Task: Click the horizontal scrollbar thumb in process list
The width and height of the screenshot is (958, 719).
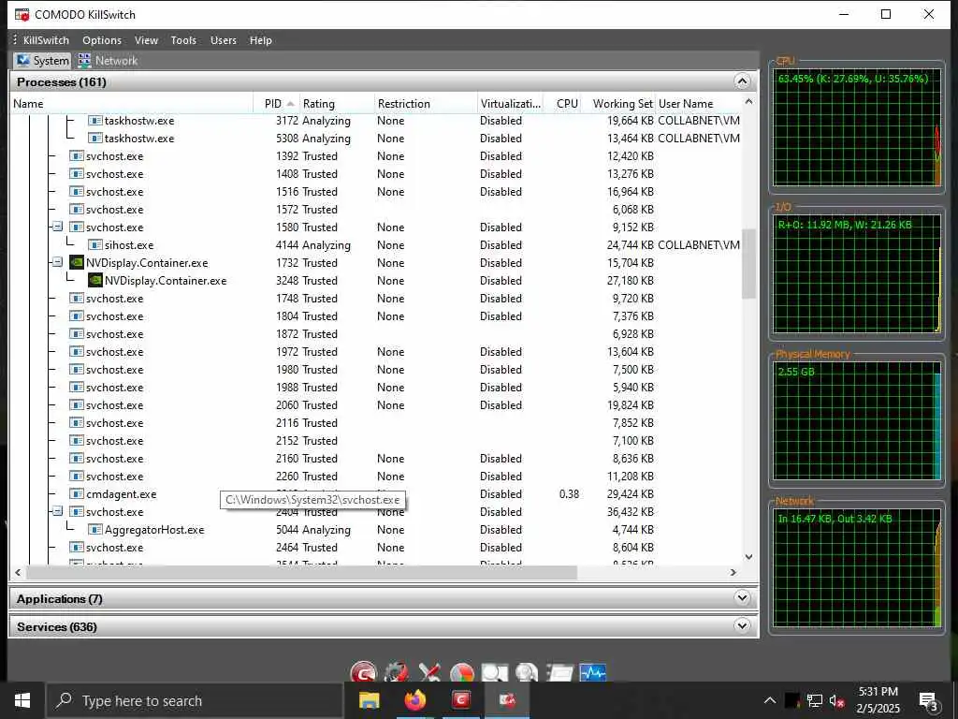Action: pyautogui.click(x=301, y=572)
